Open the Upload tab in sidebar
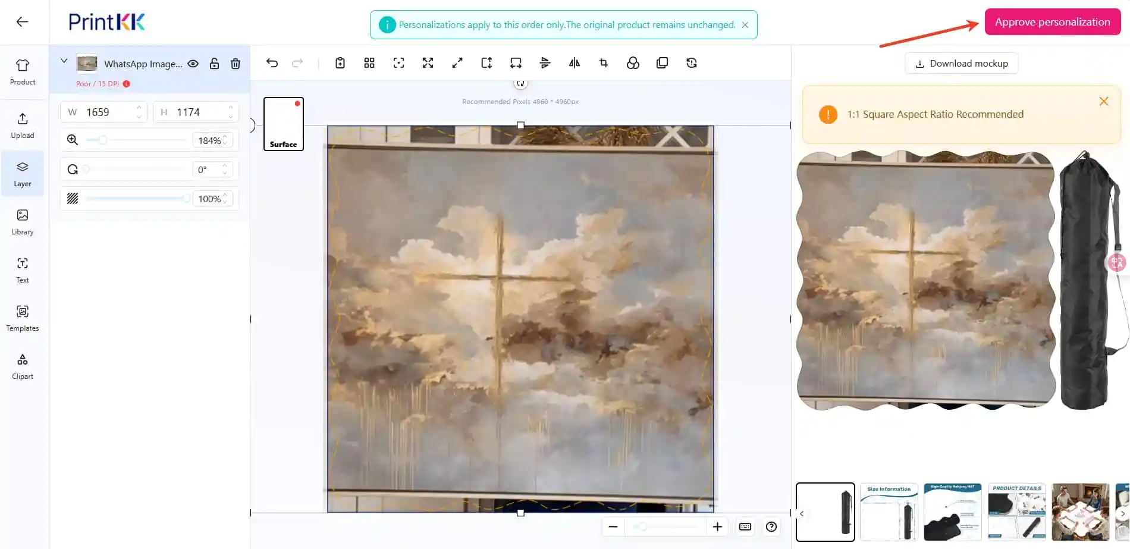1130x549 pixels. [x=23, y=126]
